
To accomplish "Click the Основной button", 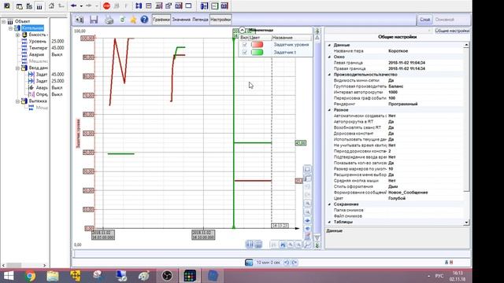I will click(444, 20).
